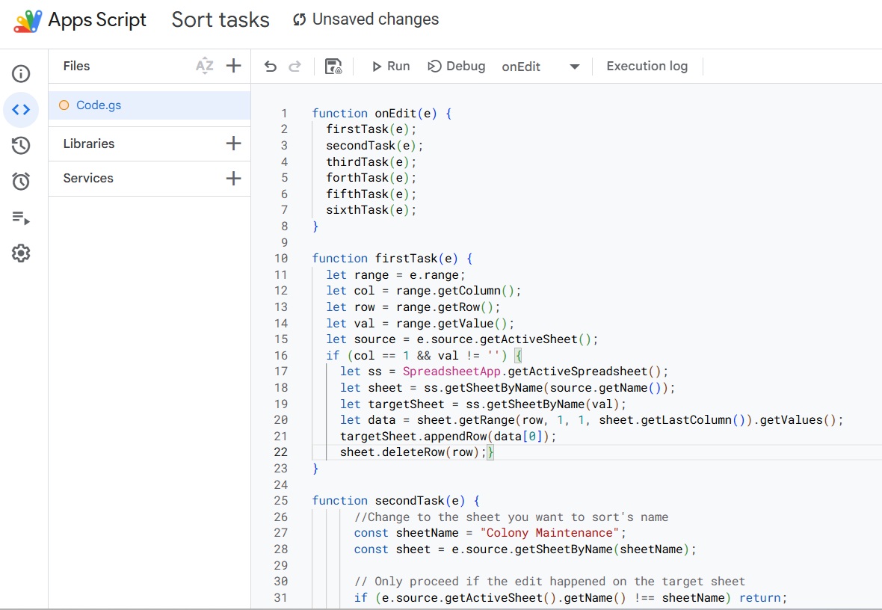Click the firstTask(e); call on line 2
Image resolution: width=882 pixels, height=610 pixels.
tap(371, 129)
